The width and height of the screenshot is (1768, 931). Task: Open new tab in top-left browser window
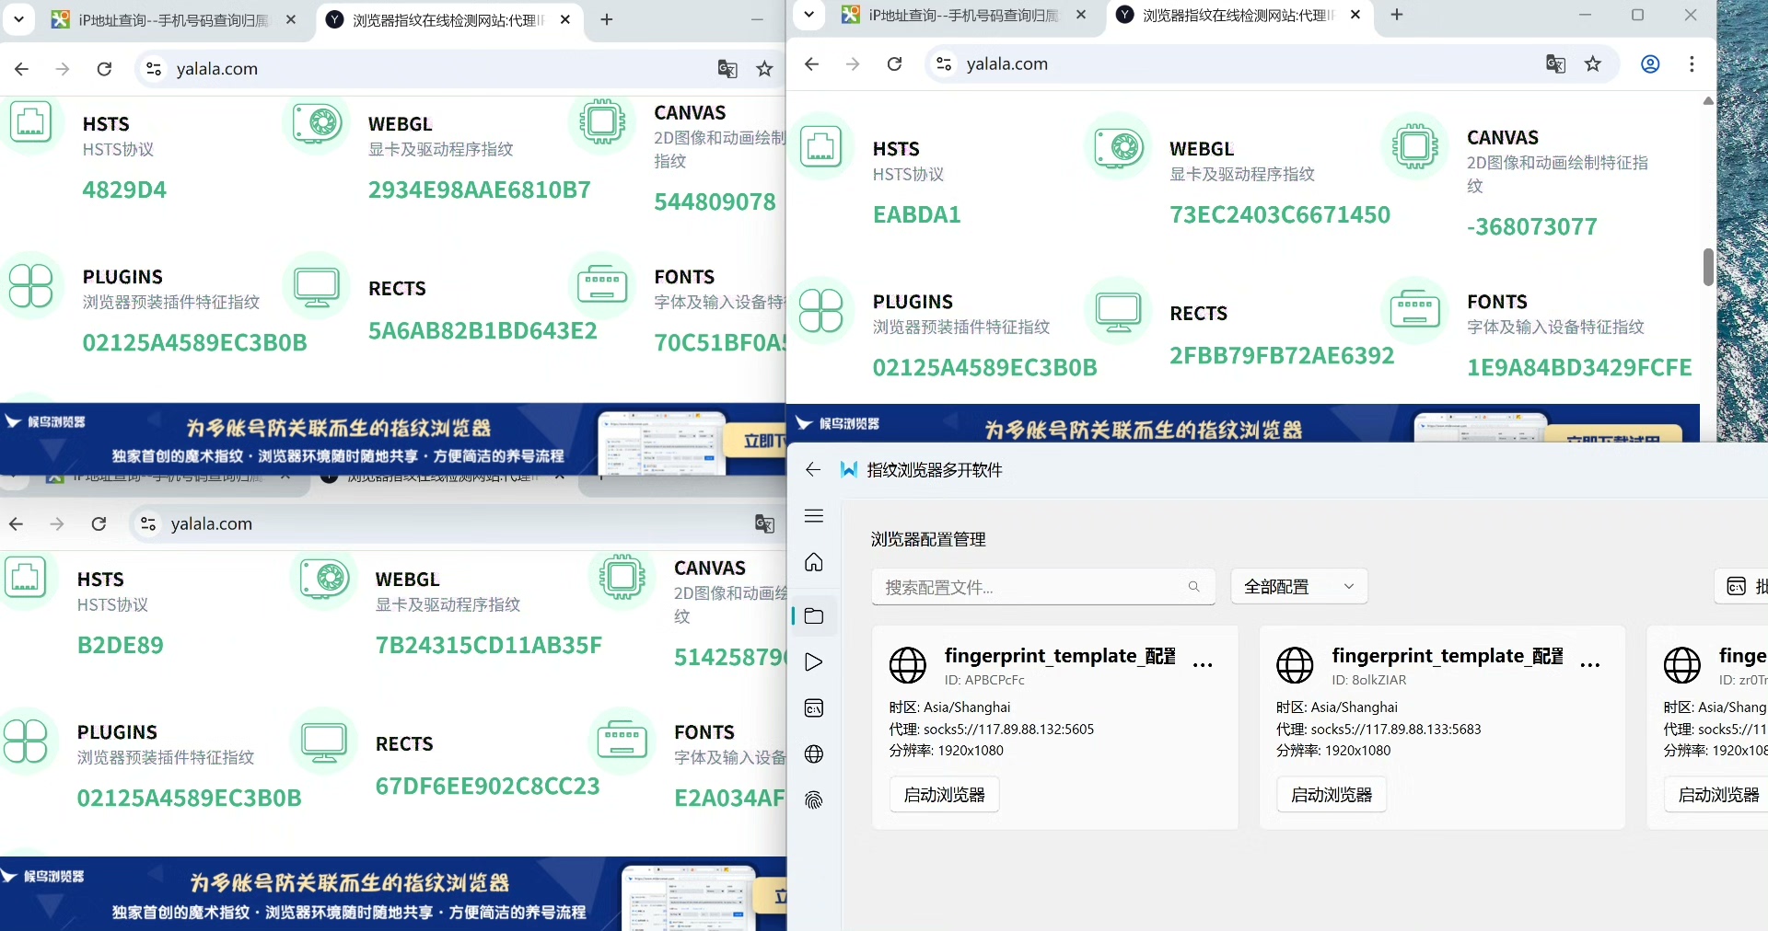[x=606, y=19]
